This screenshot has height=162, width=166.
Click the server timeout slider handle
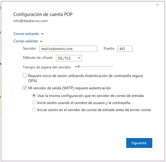click(x=79, y=67)
